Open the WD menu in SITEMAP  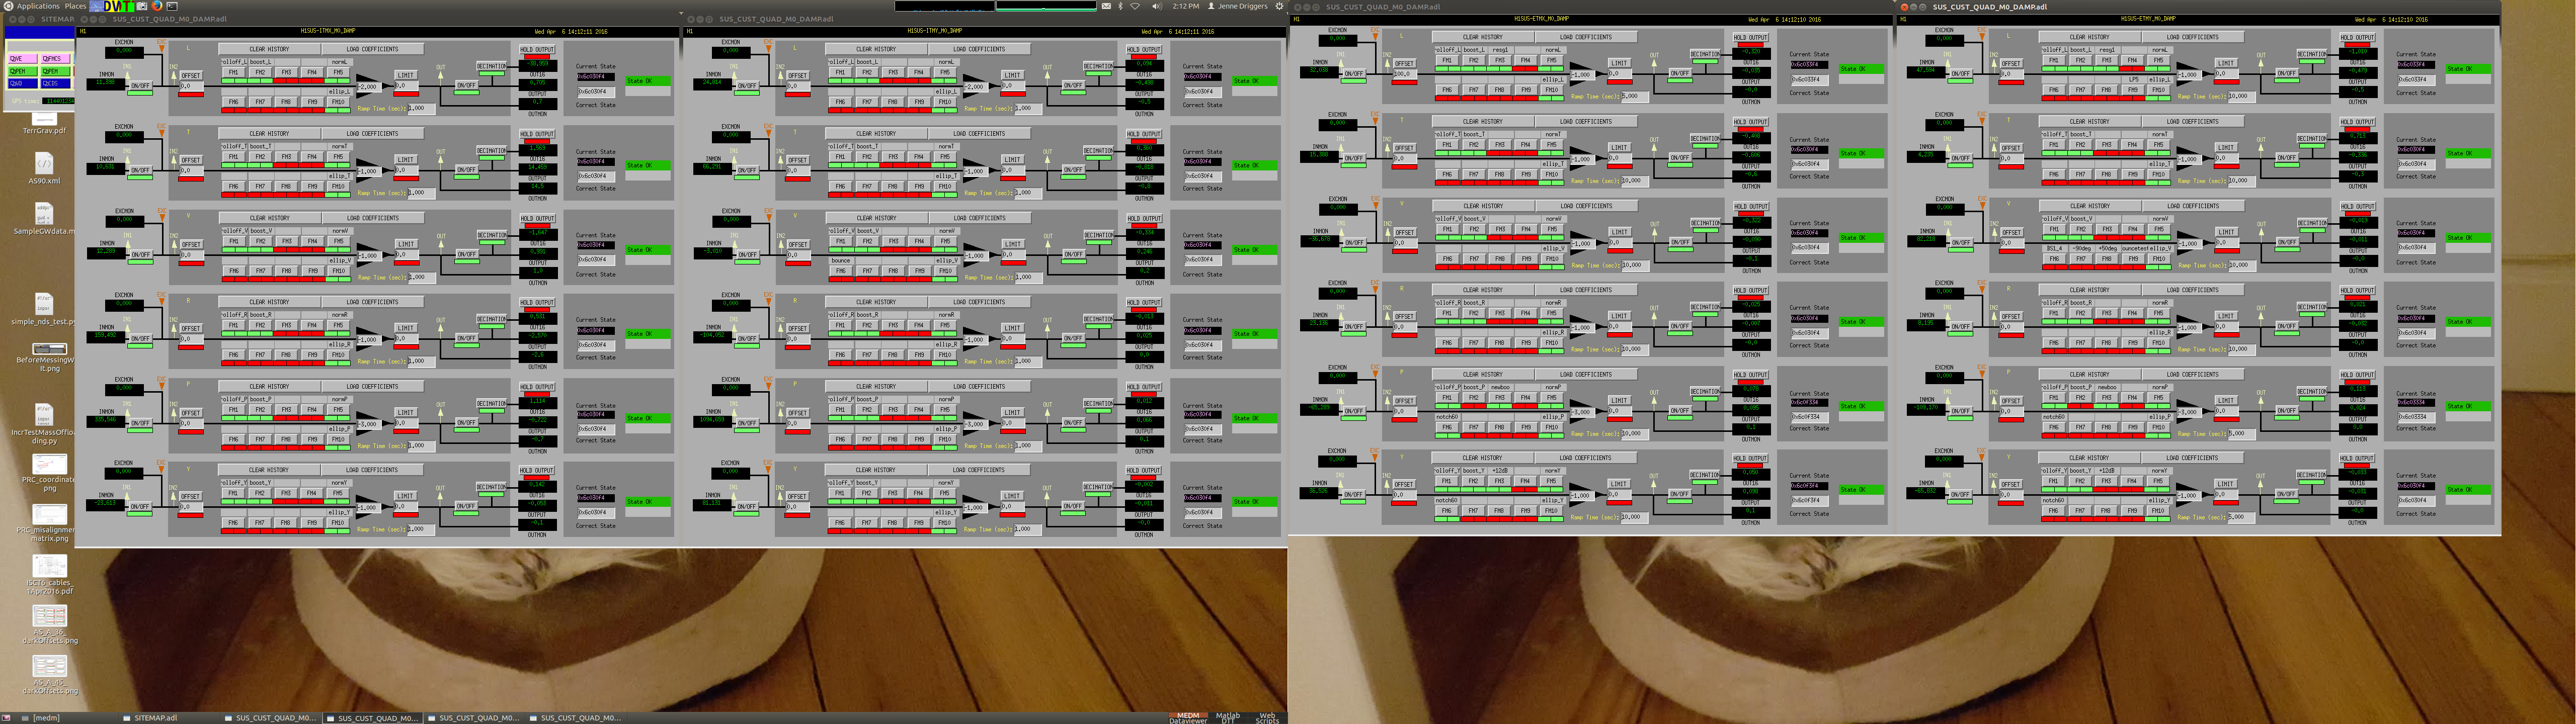[23, 83]
